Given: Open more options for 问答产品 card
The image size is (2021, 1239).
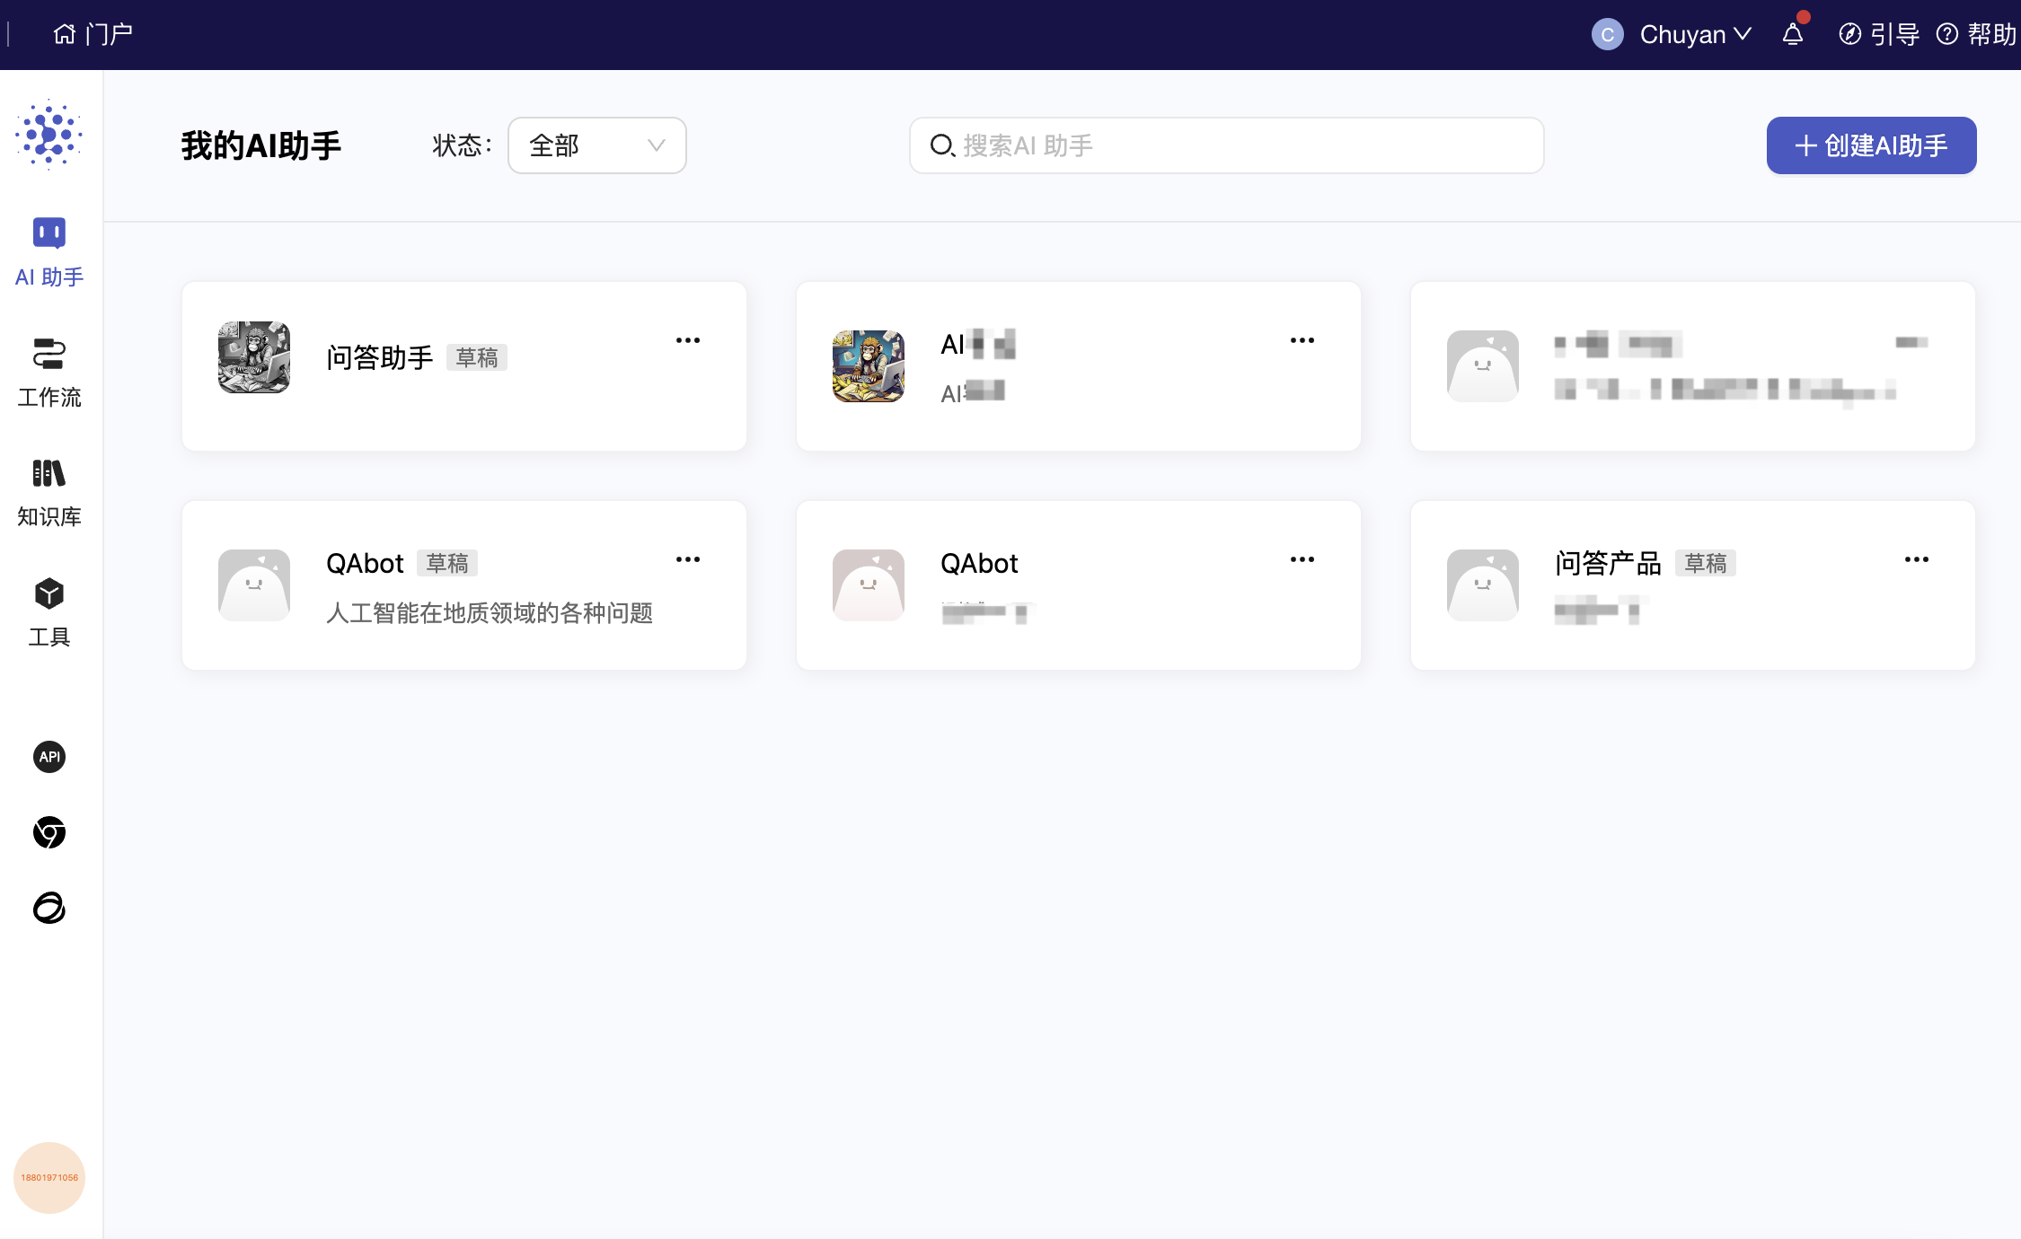Looking at the screenshot, I should [1916, 559].
